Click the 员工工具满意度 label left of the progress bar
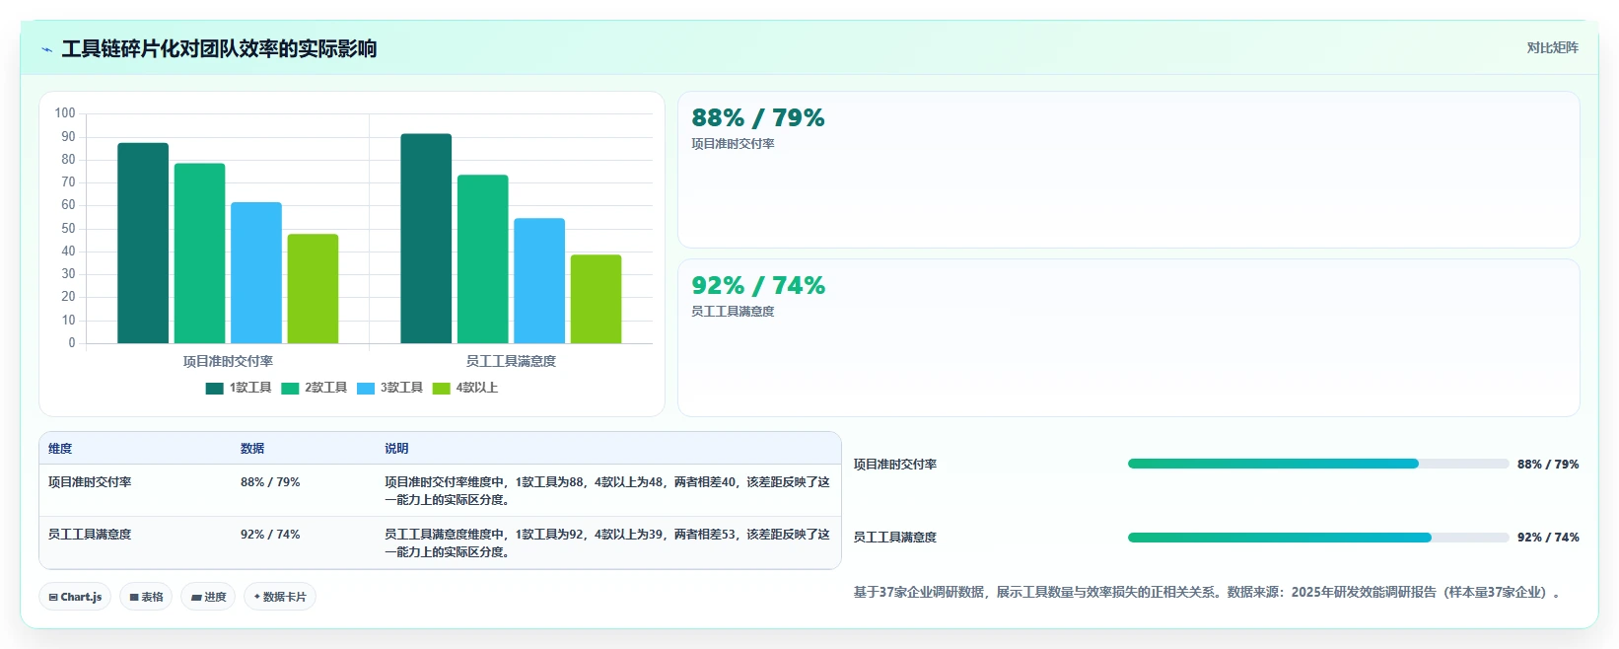 pos(895,538)
